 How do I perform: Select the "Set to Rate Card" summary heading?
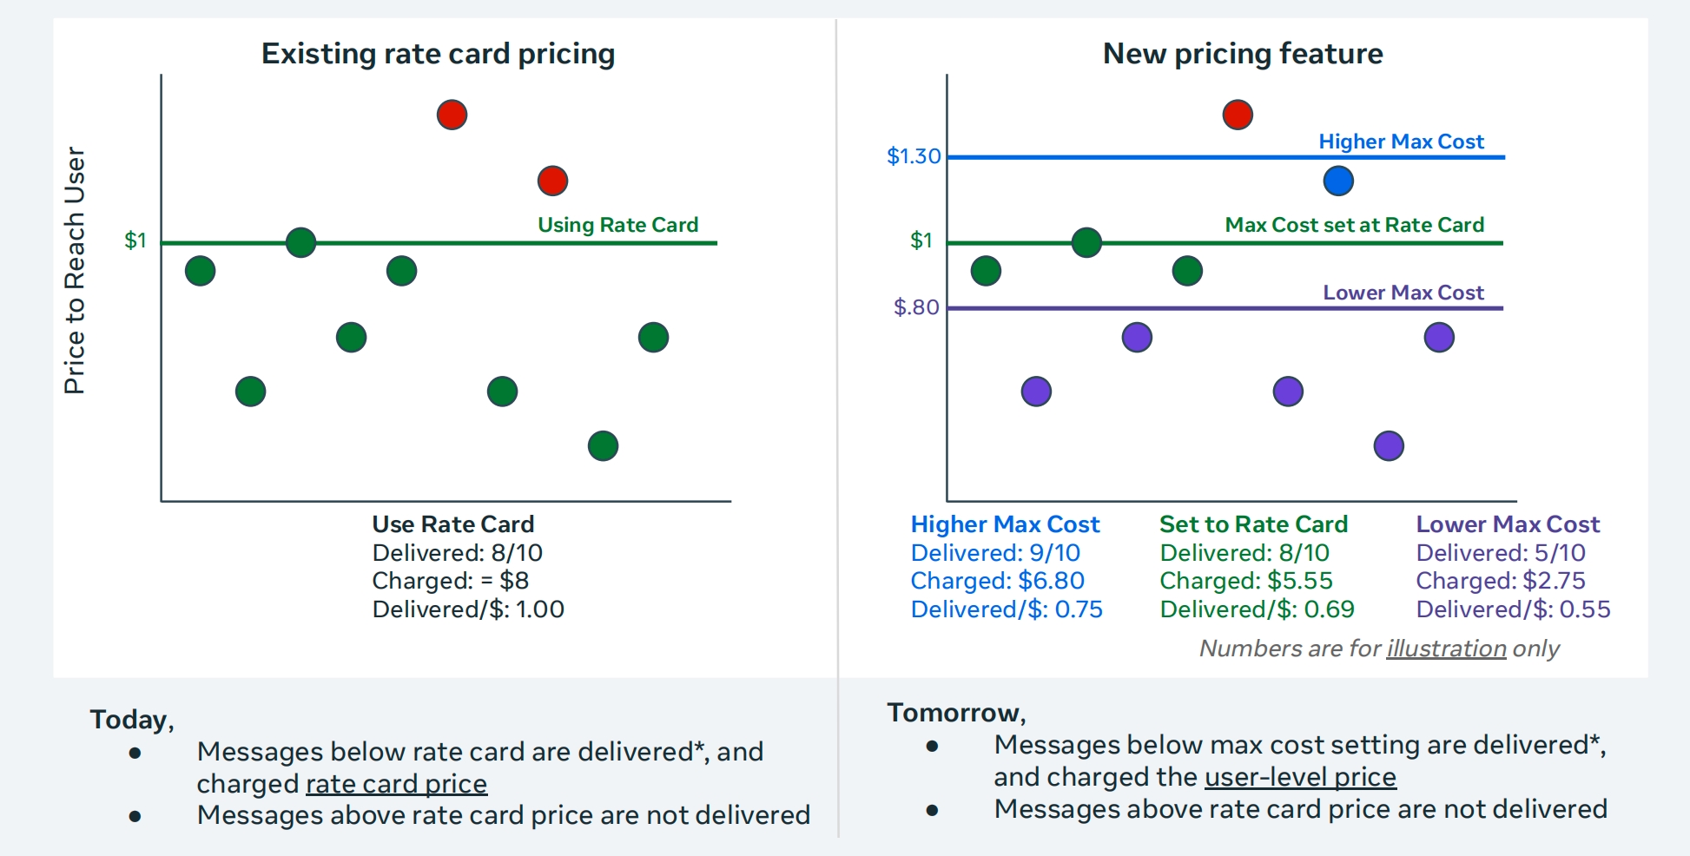(1253, 524)
